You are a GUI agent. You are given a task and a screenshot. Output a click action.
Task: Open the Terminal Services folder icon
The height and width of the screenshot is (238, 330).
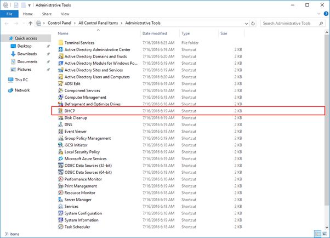61,43
